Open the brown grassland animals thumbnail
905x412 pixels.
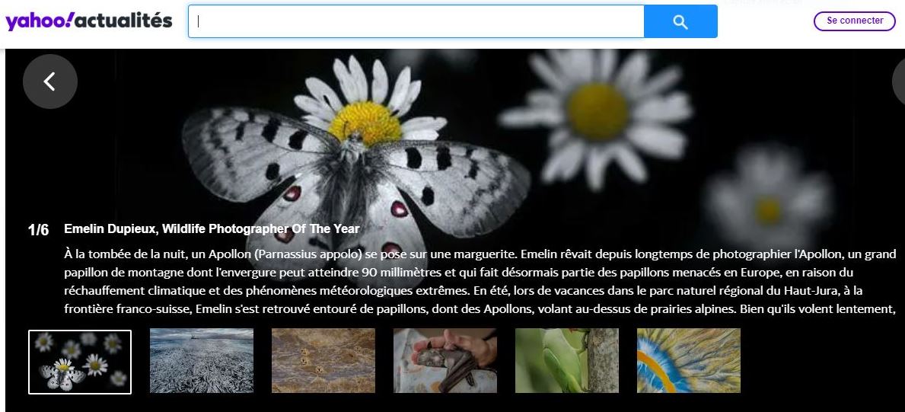click(323, 361)
